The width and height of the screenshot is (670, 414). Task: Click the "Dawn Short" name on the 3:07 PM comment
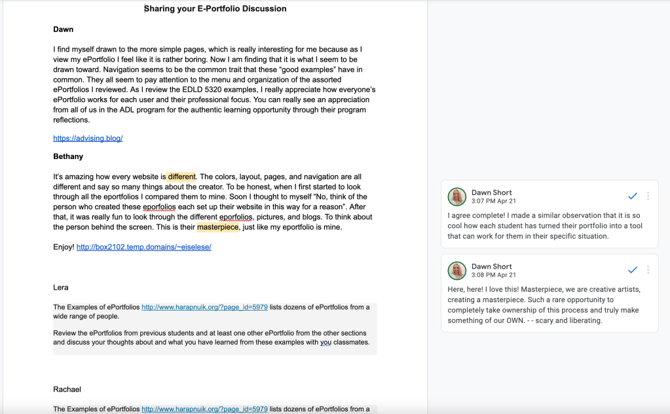coord(491,192)
